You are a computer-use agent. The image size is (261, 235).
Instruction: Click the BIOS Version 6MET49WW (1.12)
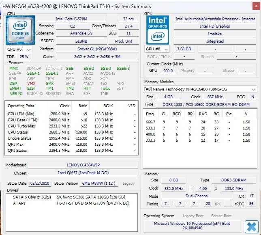(99, 183)
